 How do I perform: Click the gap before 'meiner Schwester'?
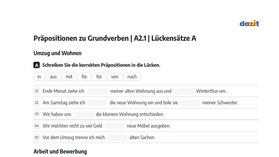190,103
